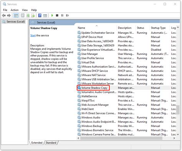Pause the service with the pause icon
Image resolution: width=182 pixels, height=151 pixels.
coord(62,15)
